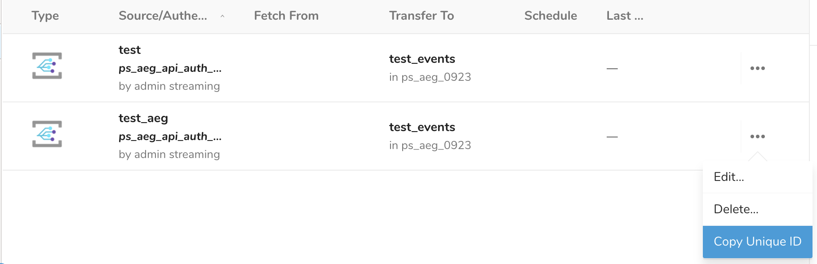Choose Edit... from the context menu

(x=729, y=177)
